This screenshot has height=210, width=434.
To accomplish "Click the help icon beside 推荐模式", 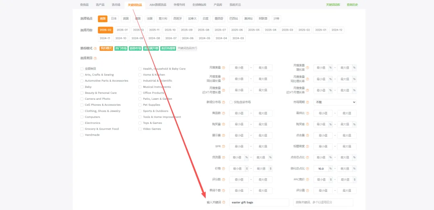I will 95,48.
